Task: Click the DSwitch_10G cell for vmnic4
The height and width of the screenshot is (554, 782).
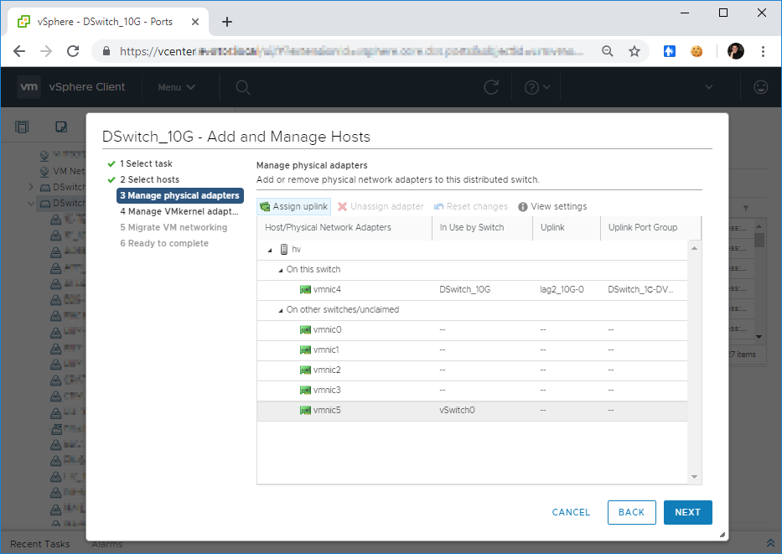Action: (x=465, y=290)
